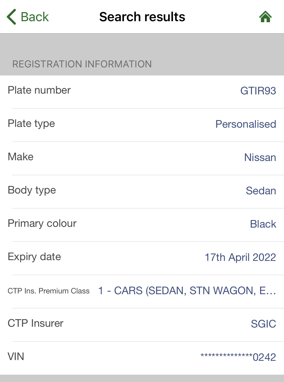This screenshot has width=284, height=382.
Task: Select the Plate number row label
Action: click(x=39, y=90)
